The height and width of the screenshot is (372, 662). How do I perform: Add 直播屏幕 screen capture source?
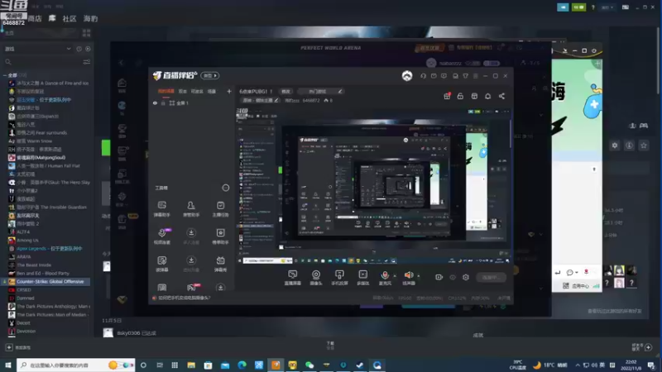click(293, 278)
